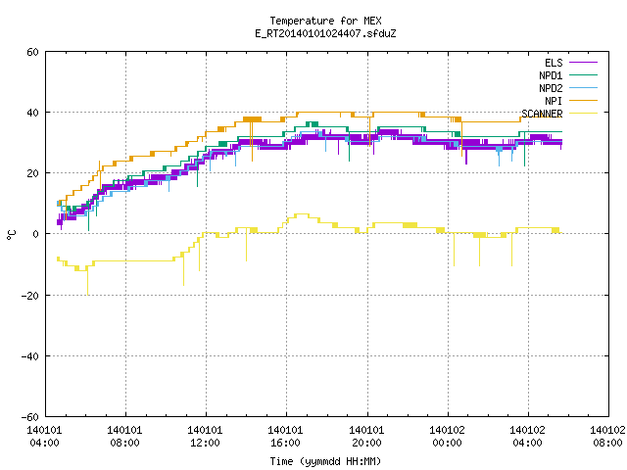Click the green NPD1 legend line sample
Image resolution: width=627 pixels, height=470 pixels.
pyautogui.click(x=583, y=75)
